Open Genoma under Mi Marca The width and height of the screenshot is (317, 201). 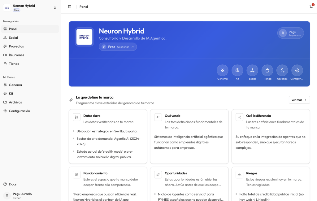coord(30,85)
